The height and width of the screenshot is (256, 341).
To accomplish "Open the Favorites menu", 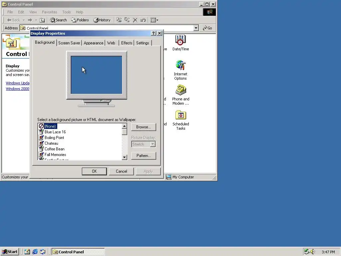I will pos(49,12).
